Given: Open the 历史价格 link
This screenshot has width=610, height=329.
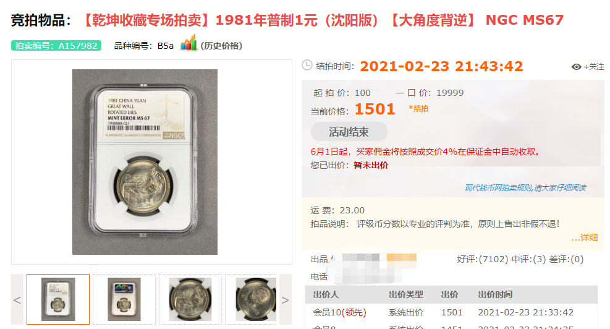Looking at the screenshot, I should [221, 46].
